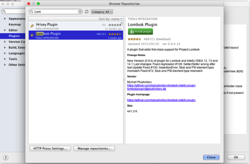The image size is (250, 164).
Task: Select Tools in the Settings sidebar
Action: coord(13,59)
